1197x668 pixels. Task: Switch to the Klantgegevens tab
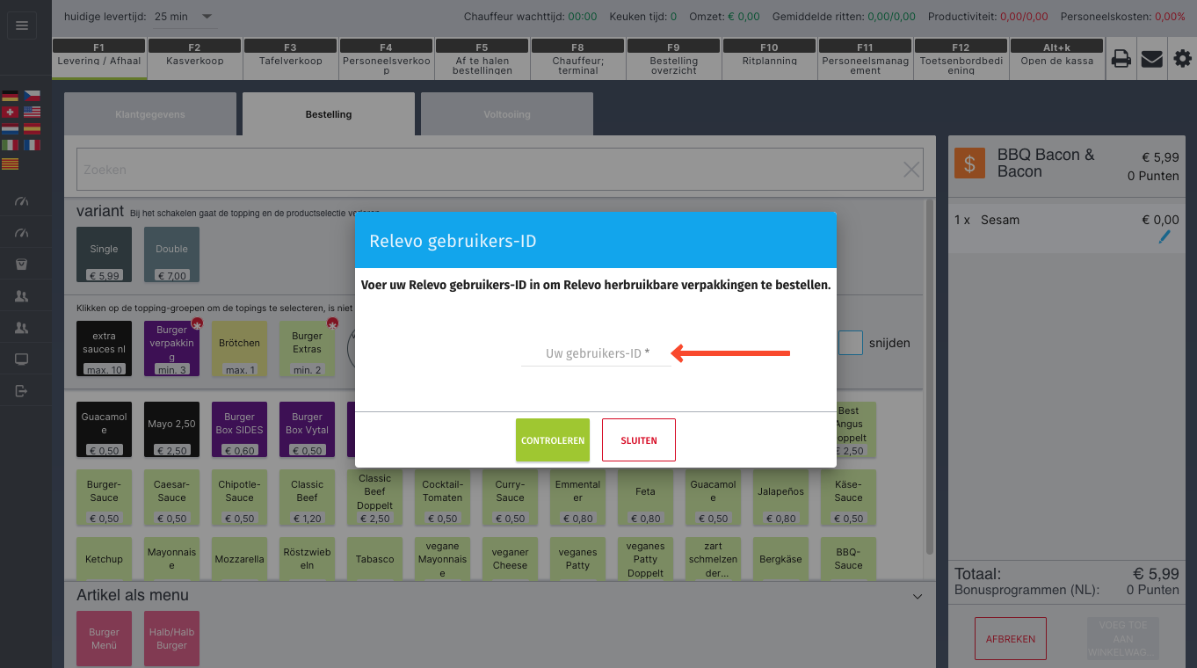point(150,114)
